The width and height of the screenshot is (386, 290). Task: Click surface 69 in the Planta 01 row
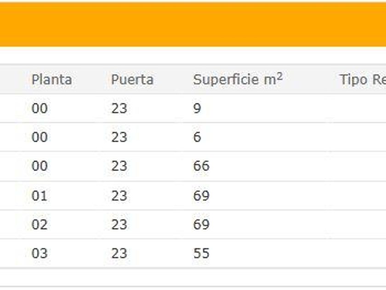(x=201, y=196)
